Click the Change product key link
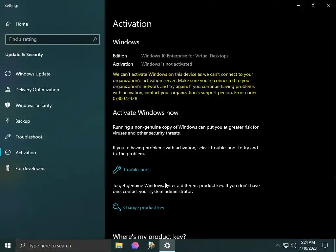This screenshot has height=252, width=336. pyautogui.click(x=144, y=207)
